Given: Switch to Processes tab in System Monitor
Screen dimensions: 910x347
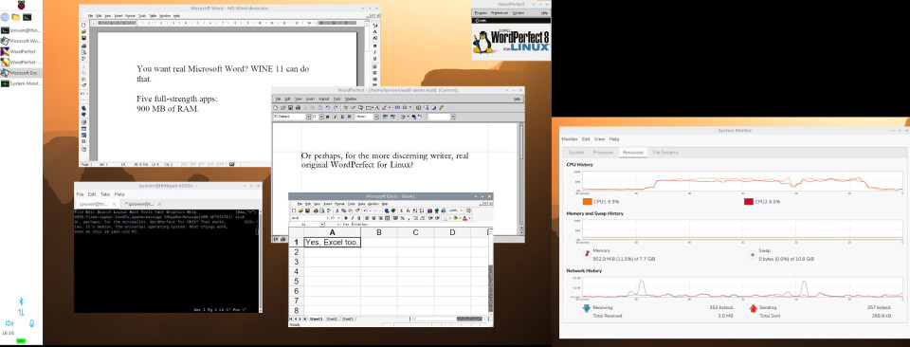Looking at the screenshot, I should (x=603, y=152).
